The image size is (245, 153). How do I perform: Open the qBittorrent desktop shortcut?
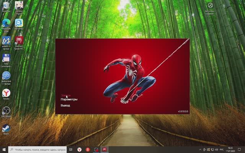pos(6,78)
